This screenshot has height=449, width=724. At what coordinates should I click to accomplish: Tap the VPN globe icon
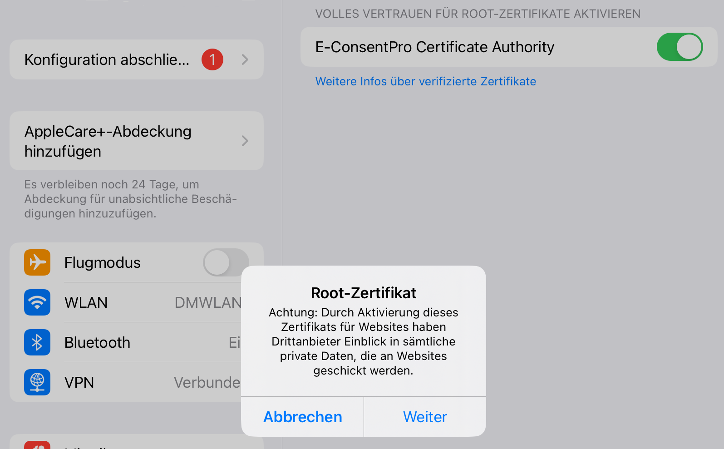point(37,382)
